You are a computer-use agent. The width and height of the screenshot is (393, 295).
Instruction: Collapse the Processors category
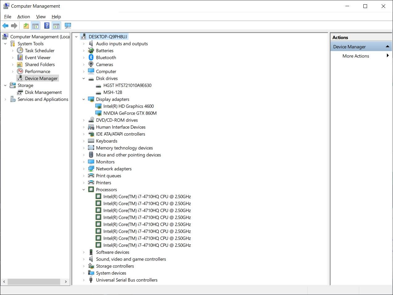84,190
